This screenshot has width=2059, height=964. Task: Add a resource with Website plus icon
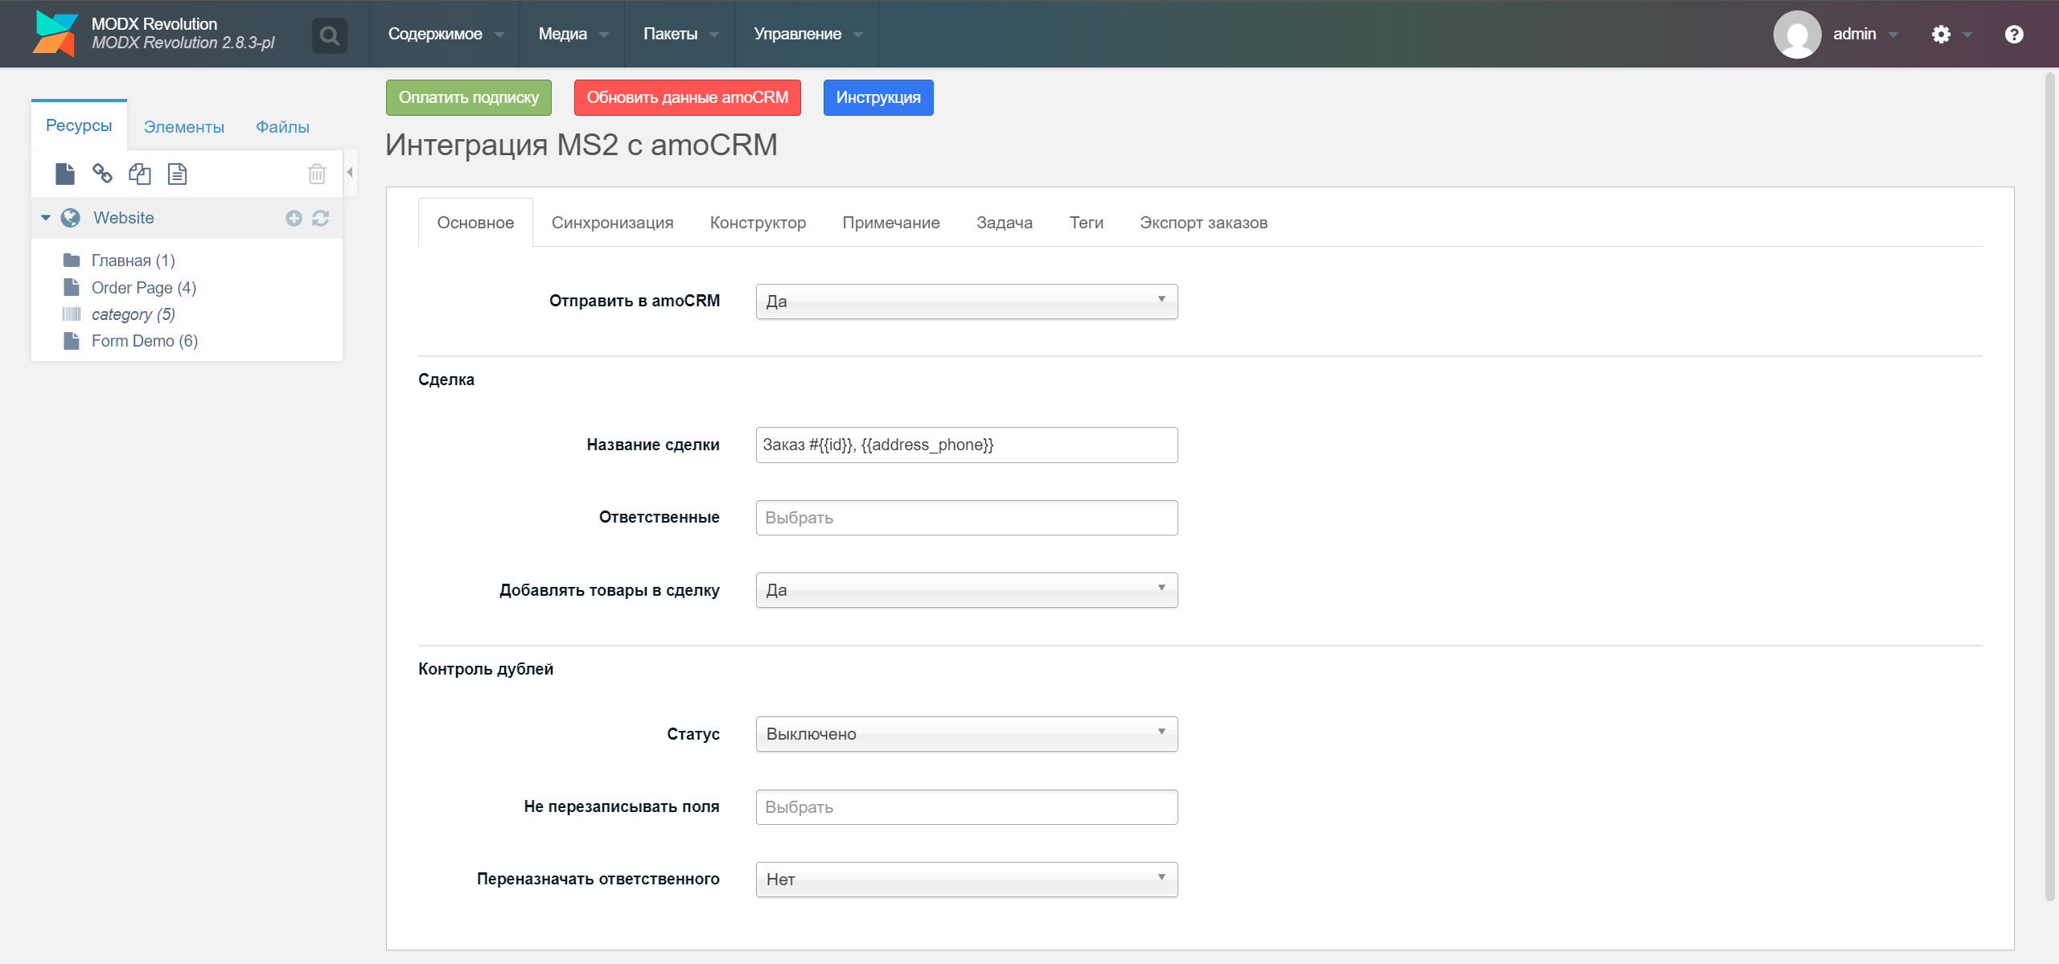(x=294, y=218)
